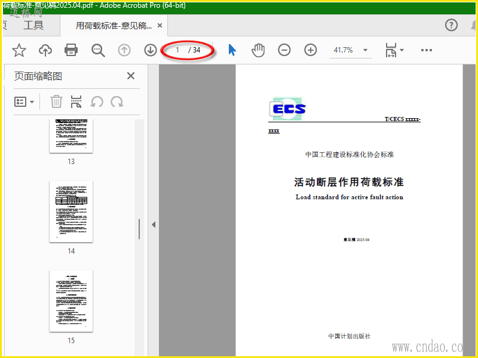Viewport: 478px width, 358px height.
Task: Close the 页面缩略图 panel
Action: 131,76
